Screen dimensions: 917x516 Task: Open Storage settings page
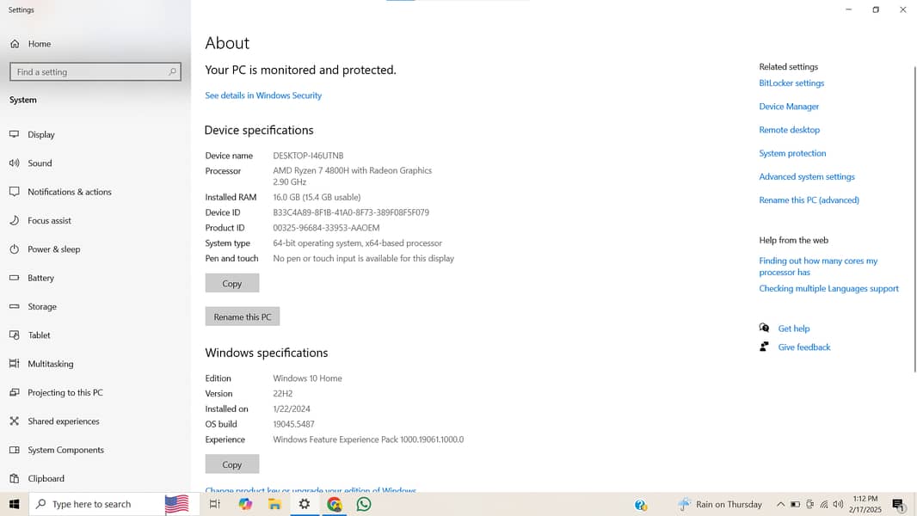pos(41,306)
